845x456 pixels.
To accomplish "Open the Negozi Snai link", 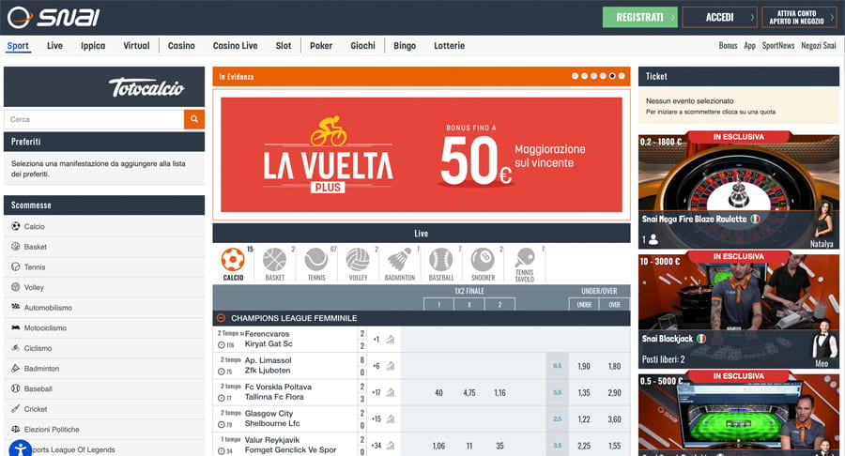I will tap(818, 46).
